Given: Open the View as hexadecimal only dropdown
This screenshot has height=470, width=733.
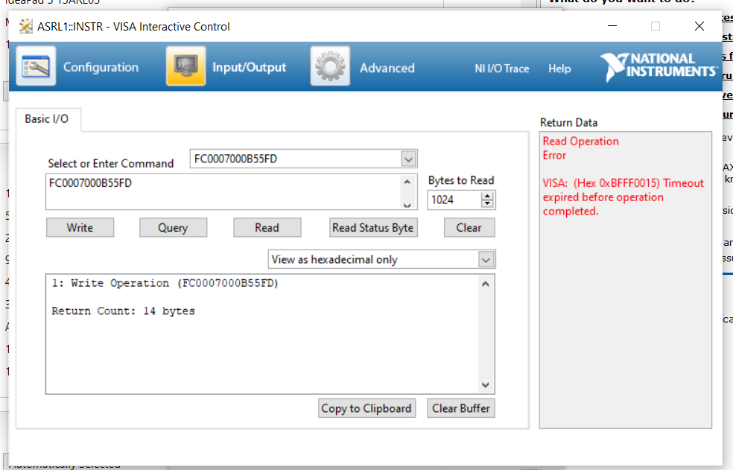Looking at the screenshot, I should point(486,259).
